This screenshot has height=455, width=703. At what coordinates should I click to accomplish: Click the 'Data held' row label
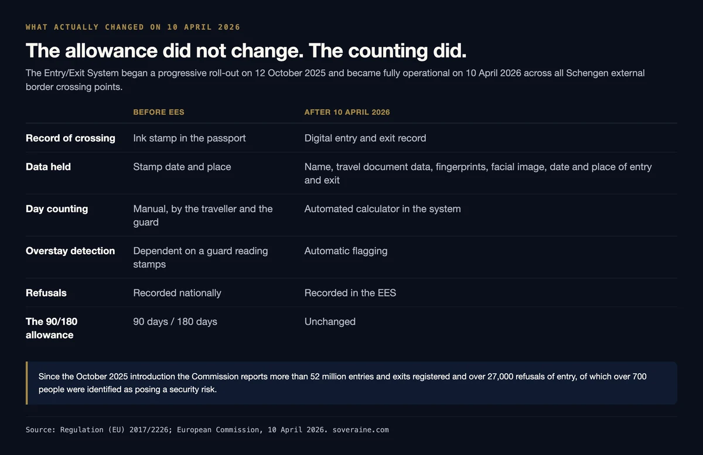coord(48,167)
